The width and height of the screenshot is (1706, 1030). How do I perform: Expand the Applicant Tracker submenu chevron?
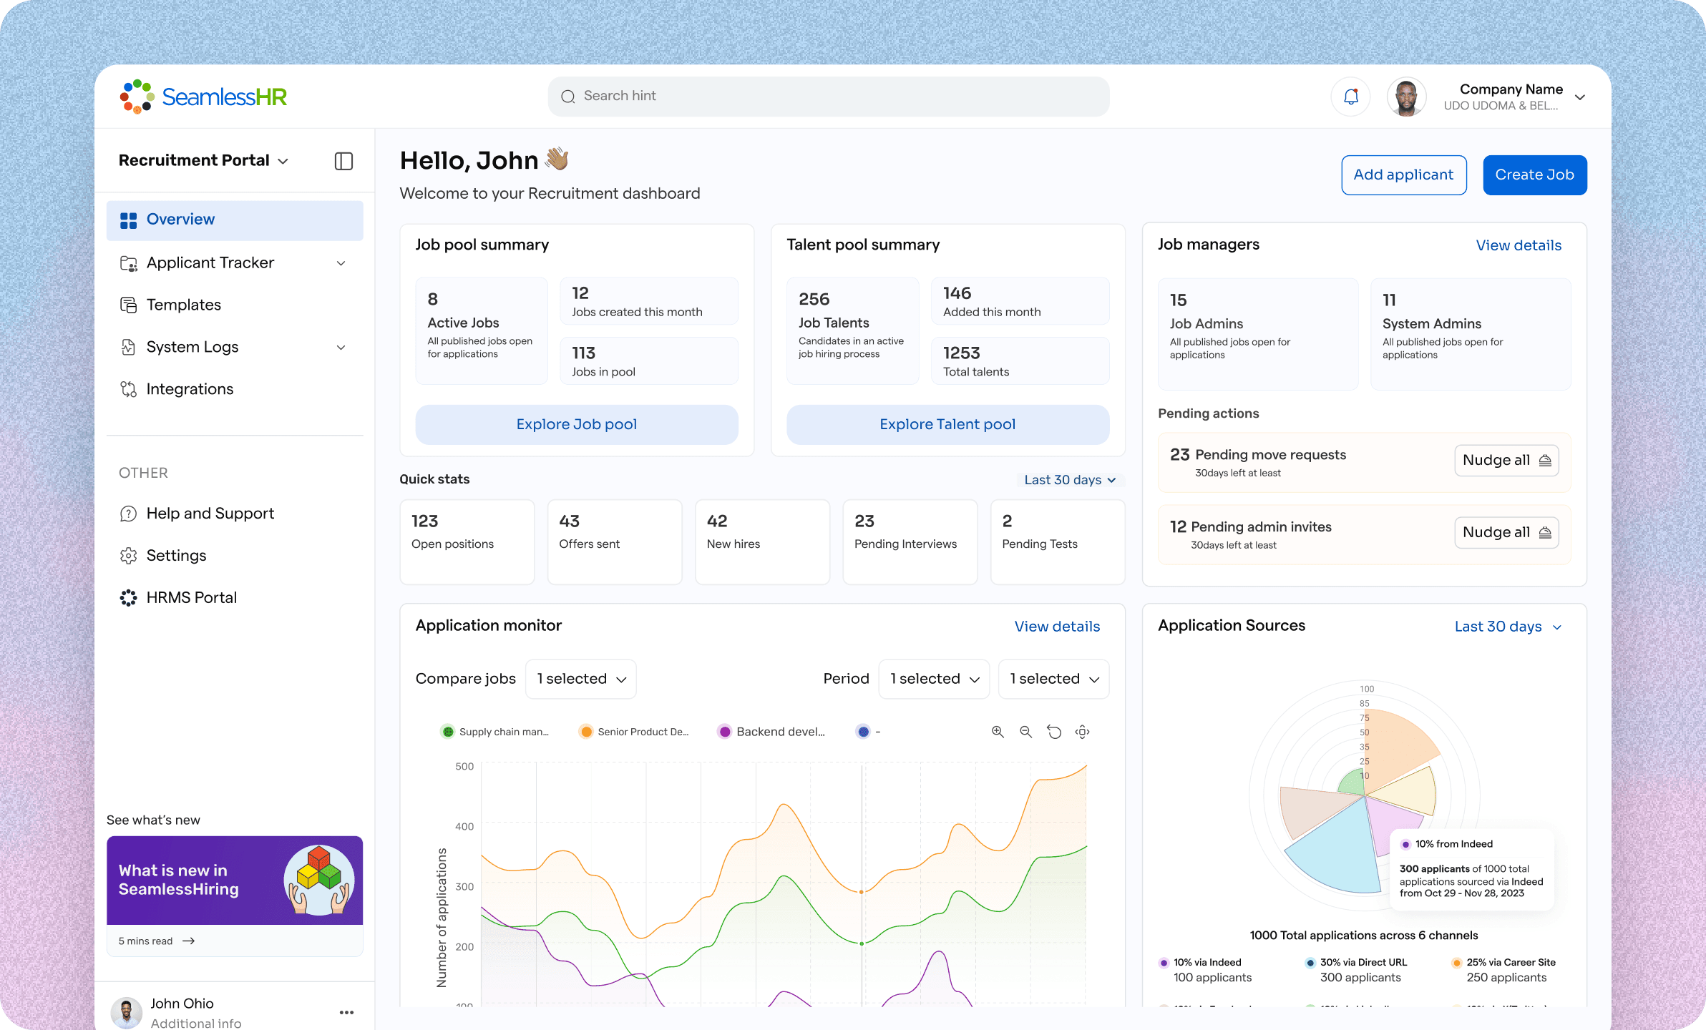coord(341,263)
